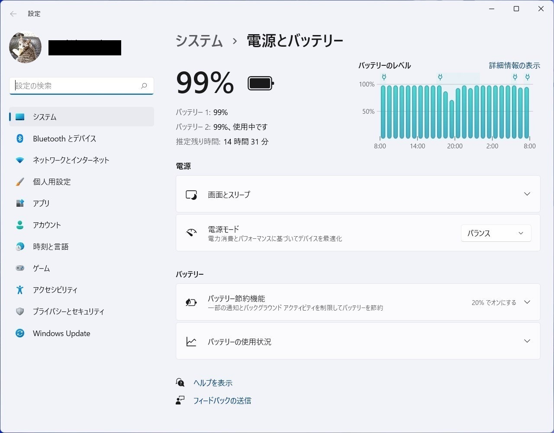This screenshot has width=554, height=433.
Task: Open アカウント in the sidebar
Action: pos(81,225)
